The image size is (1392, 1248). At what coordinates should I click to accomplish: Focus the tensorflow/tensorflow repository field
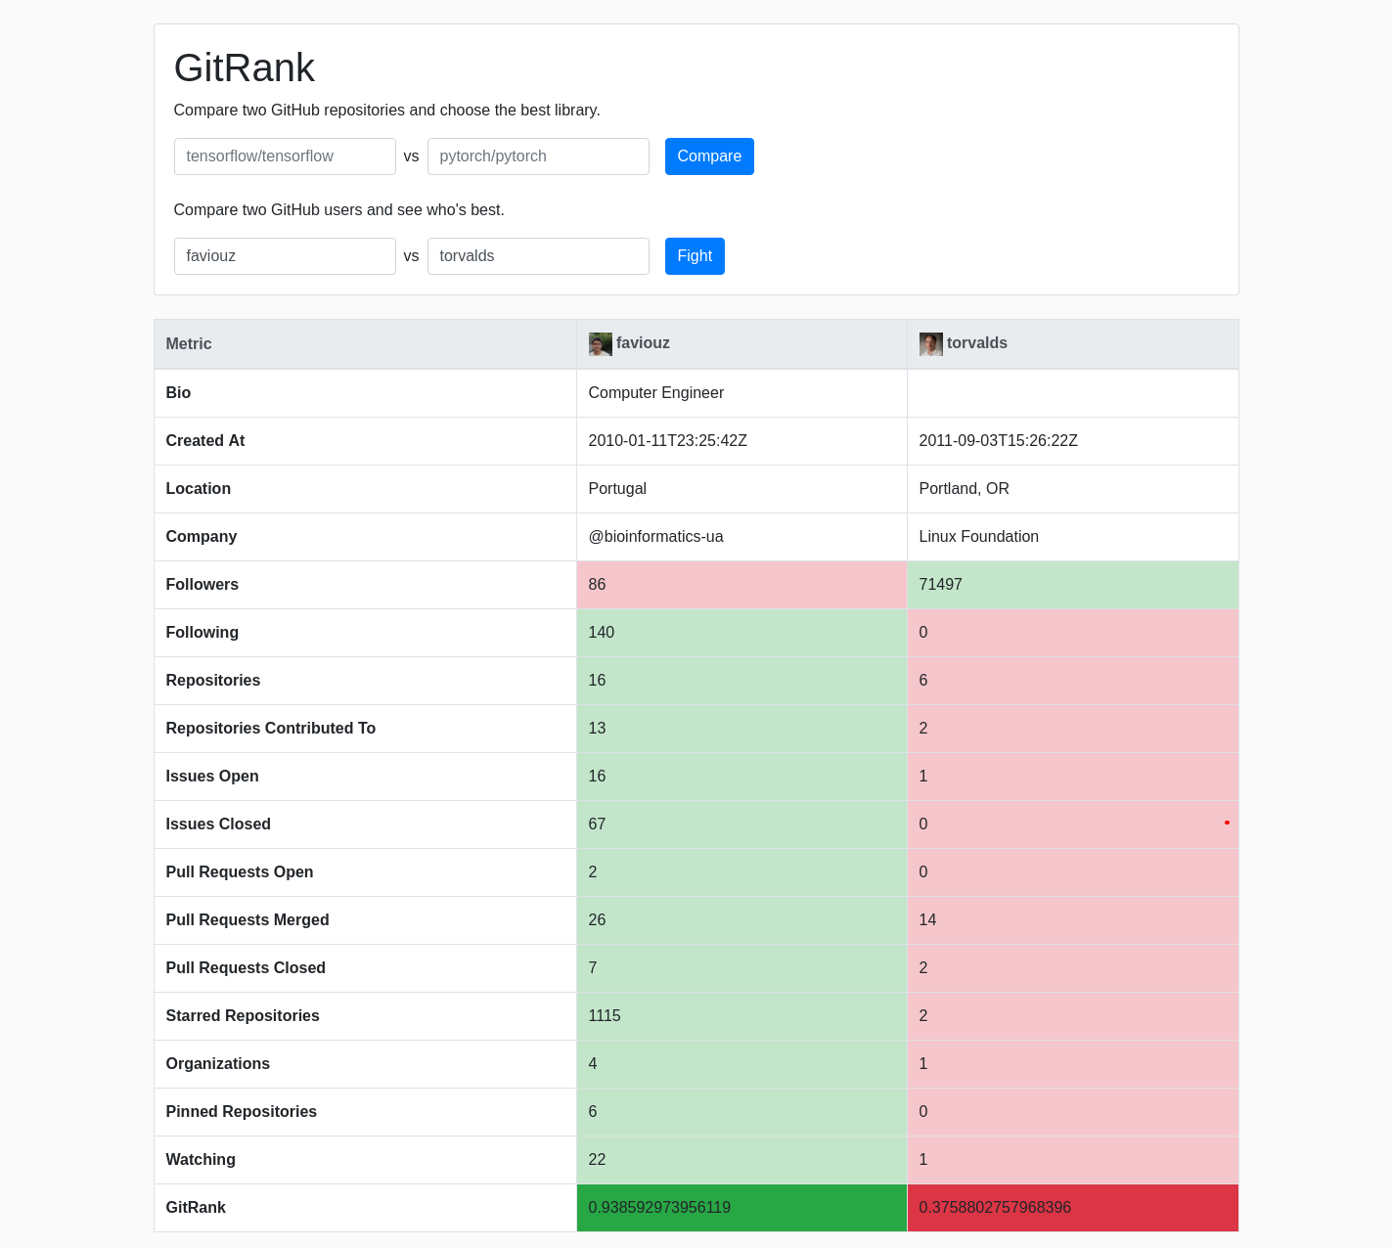pos(285,156)
